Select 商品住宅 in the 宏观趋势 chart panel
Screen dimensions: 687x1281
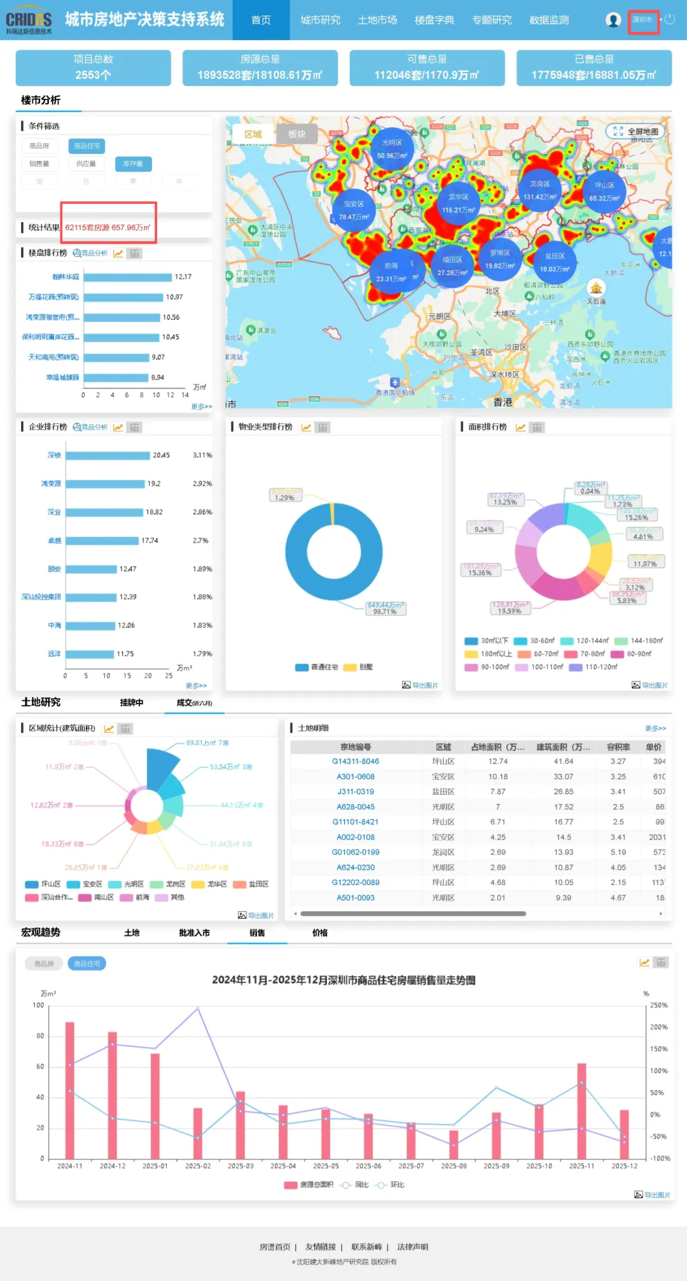(x=87, y=963)
